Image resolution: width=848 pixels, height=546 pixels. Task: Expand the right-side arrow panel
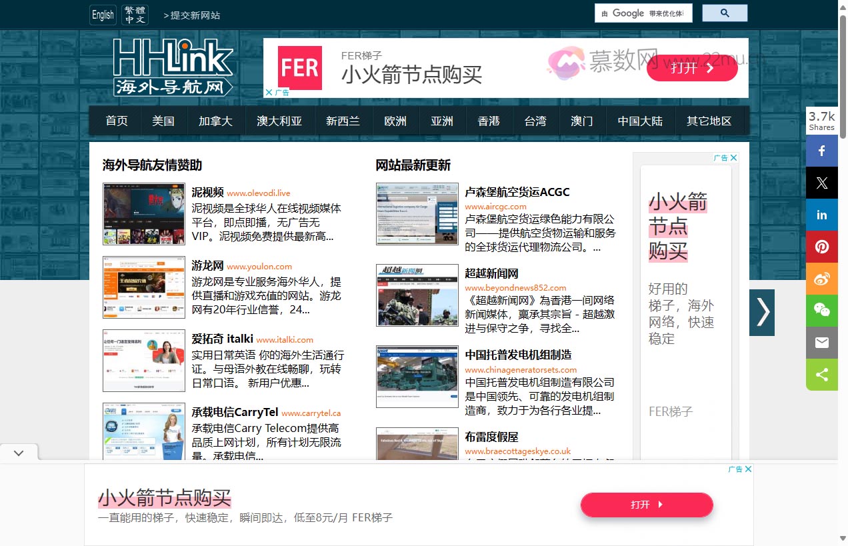[x=761, y=312]
